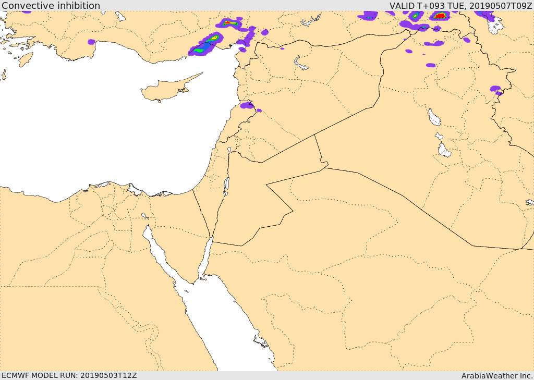Click the Lake Tharthar shape in central Iraq
The width and height of the screenshot is (534, 380).
tap(434, 117)
